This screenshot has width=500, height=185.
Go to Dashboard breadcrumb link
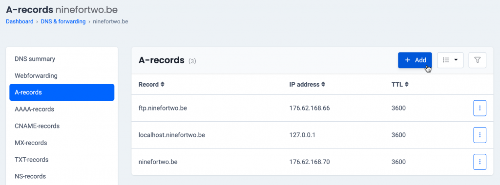click(20, 21)
